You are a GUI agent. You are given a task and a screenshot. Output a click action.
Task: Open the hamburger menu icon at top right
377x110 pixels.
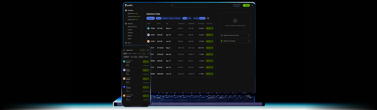pos(252,5)
